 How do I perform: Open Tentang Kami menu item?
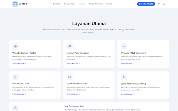(69, 4)
